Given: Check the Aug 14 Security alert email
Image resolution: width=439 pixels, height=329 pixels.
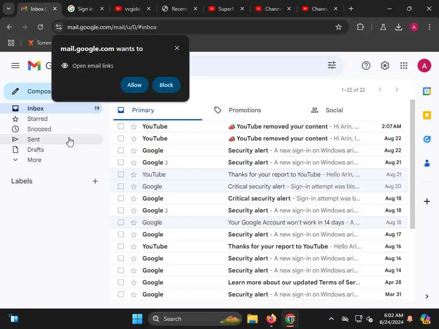Looking at the screenshot, I should pyautogui.click(x=120, y=270).
